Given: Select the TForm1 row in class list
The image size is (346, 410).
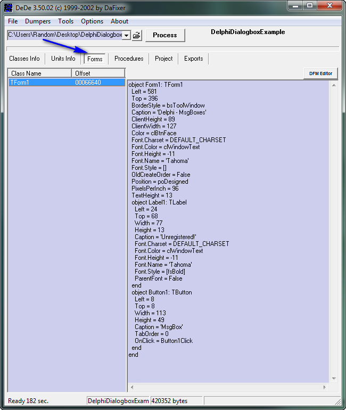Looking at the screenshot, I should click(x=67, y=83).
